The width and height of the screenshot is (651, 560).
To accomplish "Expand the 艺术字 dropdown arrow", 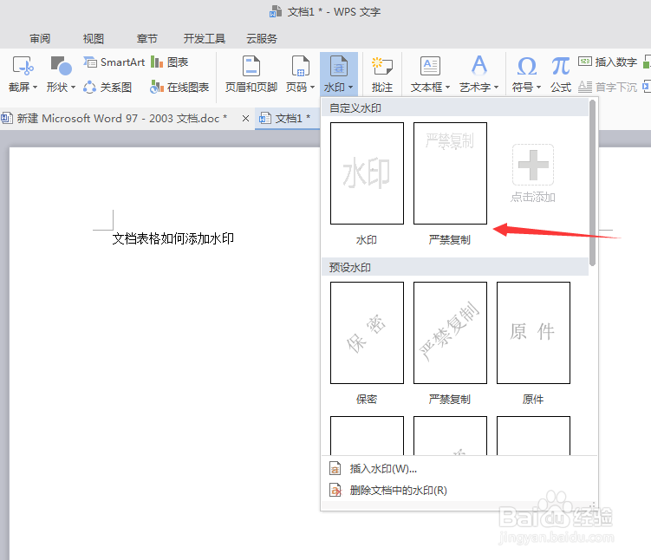I will 496,88.
